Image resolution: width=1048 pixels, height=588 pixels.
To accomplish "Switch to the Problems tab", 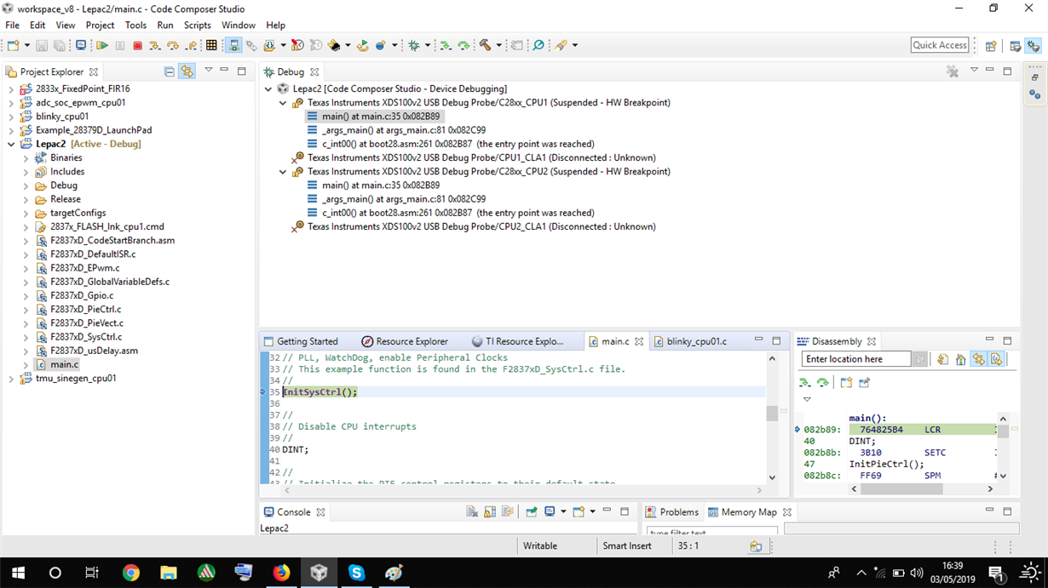I will (x=671, y=512).
